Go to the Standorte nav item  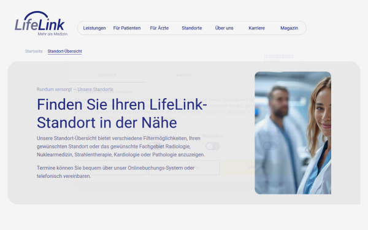[192, 28]
